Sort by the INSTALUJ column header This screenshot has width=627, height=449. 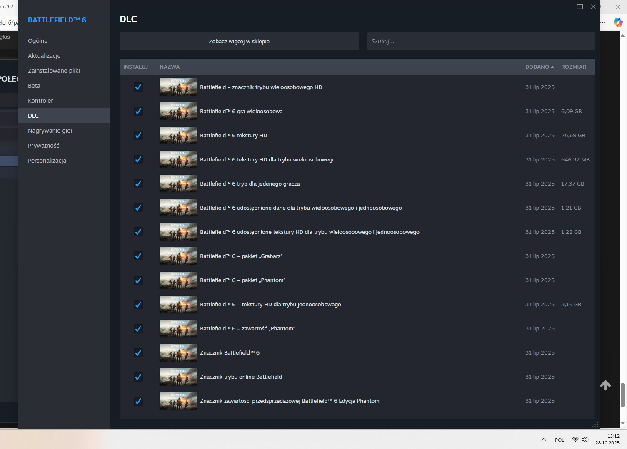coord(135,67)
